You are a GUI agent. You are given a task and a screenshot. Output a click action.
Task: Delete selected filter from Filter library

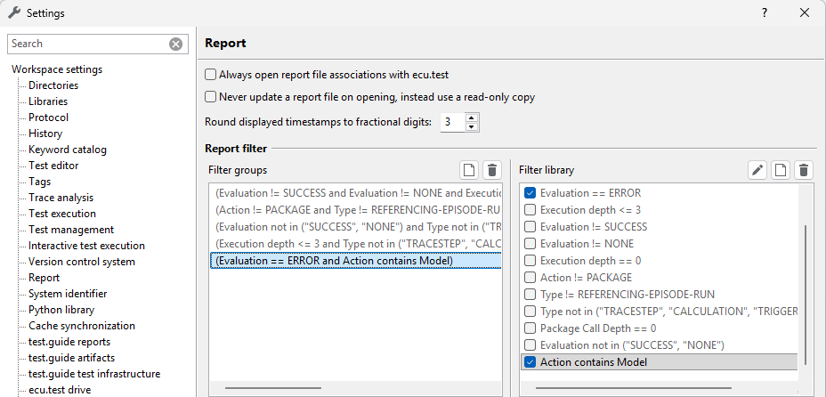[x=804, y=171]
